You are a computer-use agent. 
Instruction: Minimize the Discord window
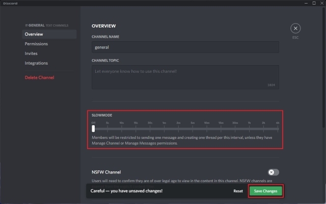(306, 3)
